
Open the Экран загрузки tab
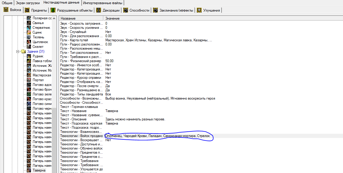click(28, 3)
